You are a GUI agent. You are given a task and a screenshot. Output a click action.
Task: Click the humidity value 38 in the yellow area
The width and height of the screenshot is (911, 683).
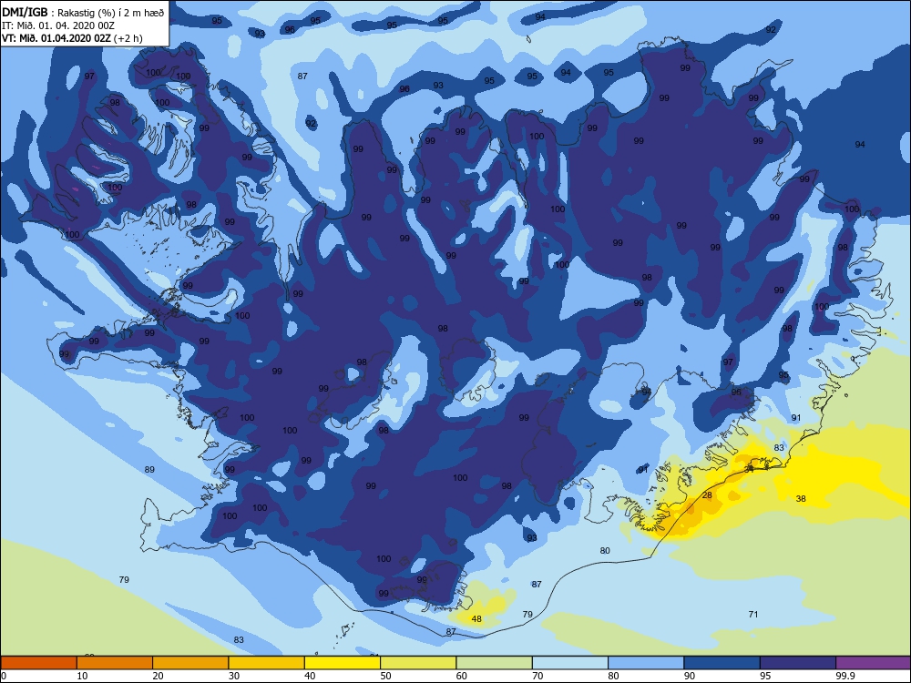(x=801, y=499)
